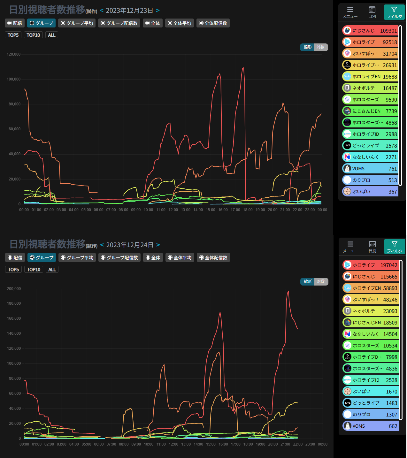Screen dimensions: 407x458
Task: Click ぷいぱい icon beside 1670
Action: [x=348, y=391]
